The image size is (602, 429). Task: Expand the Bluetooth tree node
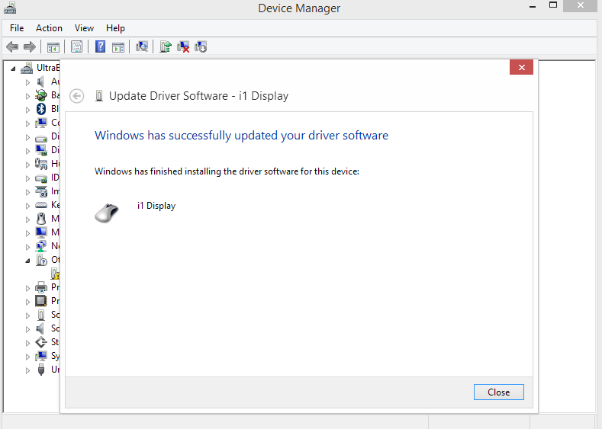(27, 110)
